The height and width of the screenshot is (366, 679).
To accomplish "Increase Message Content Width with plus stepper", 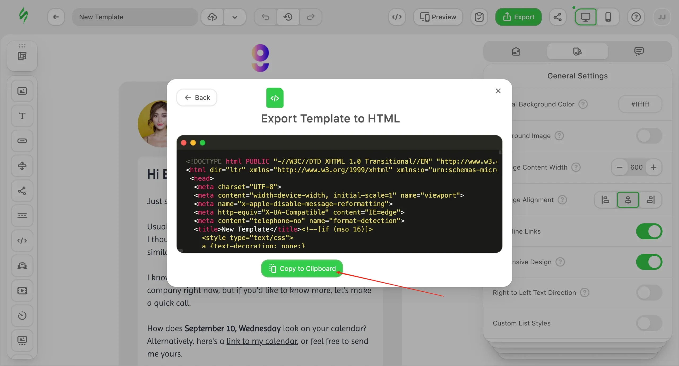I will click(x=654, y=167).
